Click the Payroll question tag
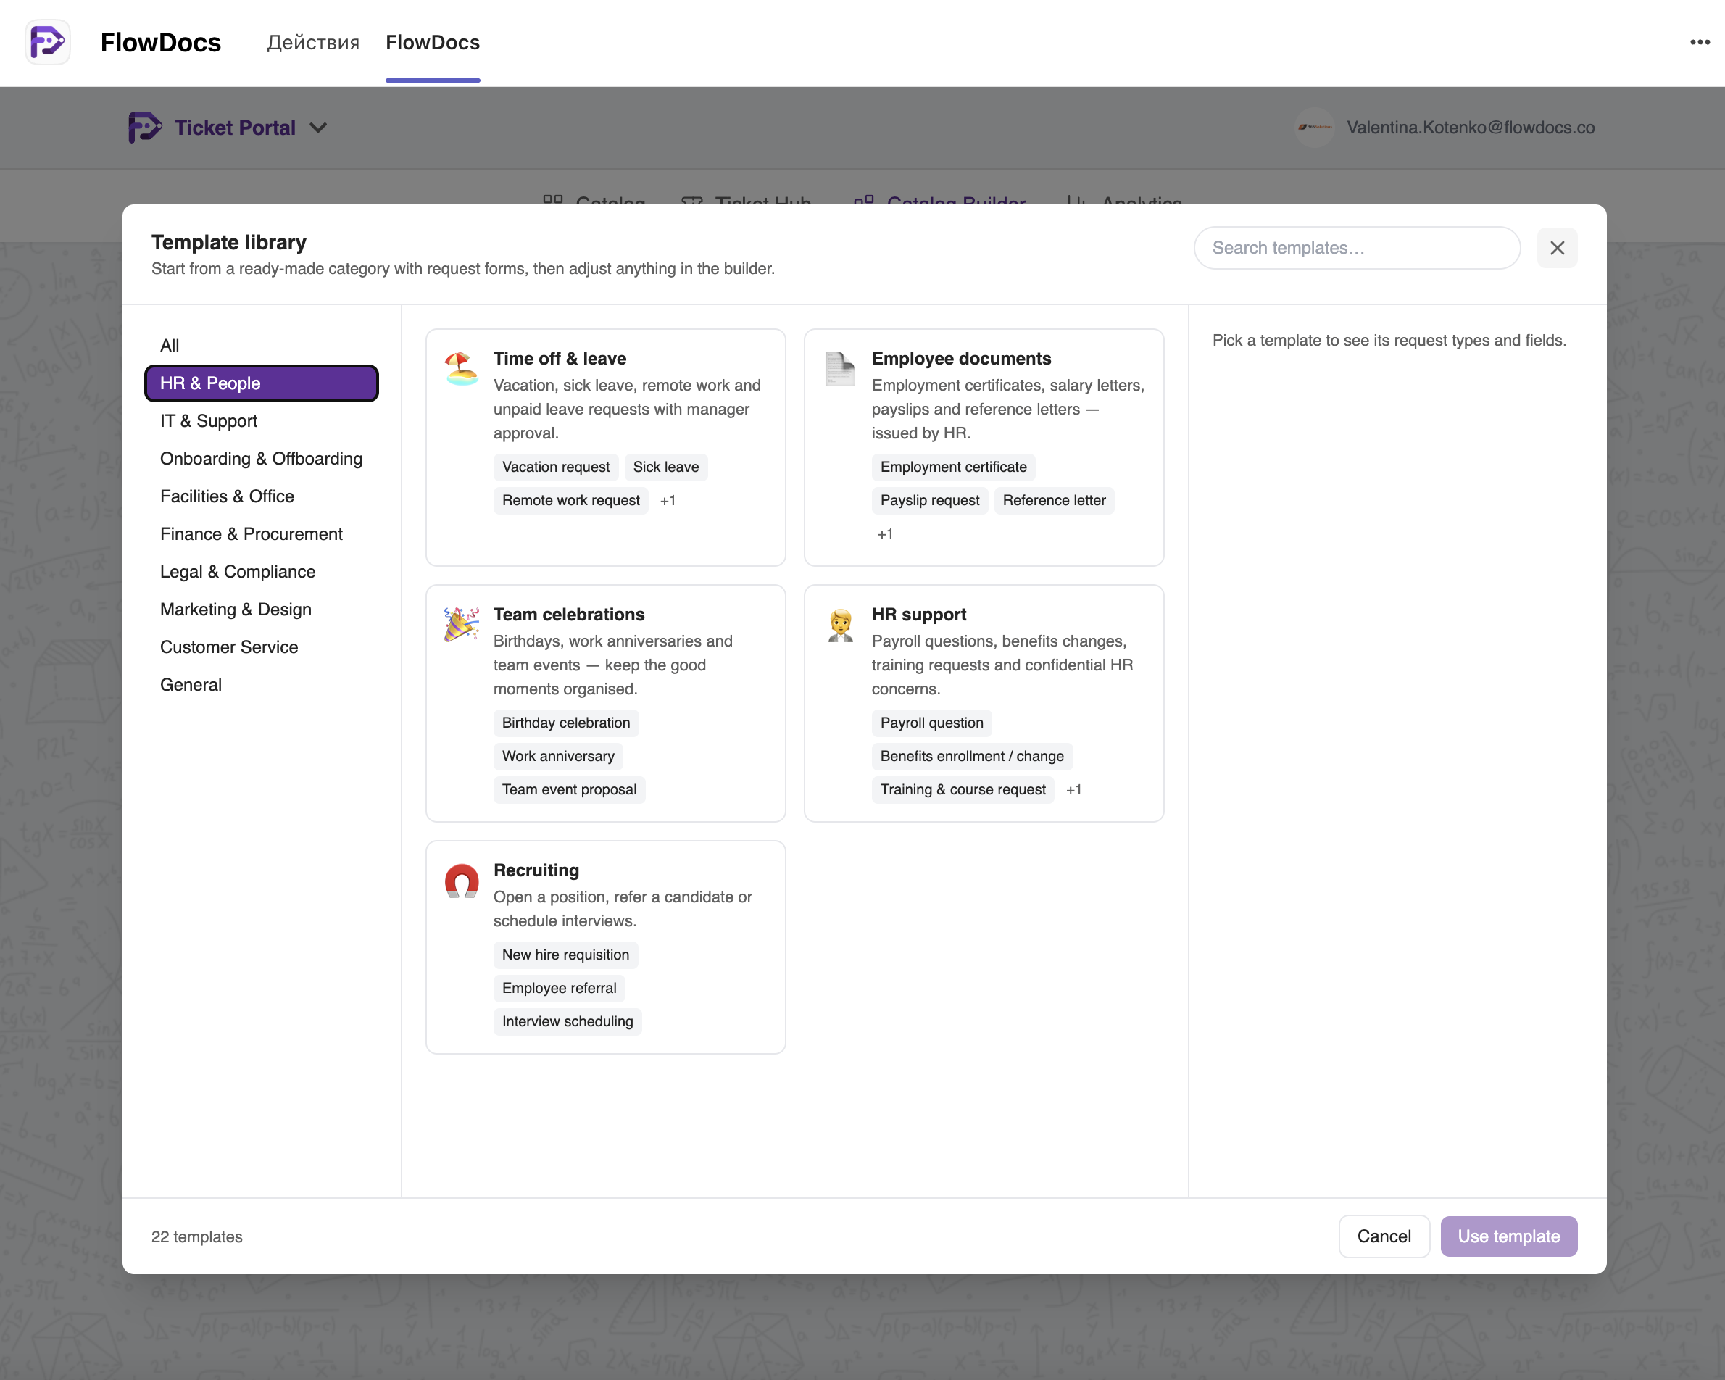This screenshot has height=1380, width=1725. [x=931, y=723]
